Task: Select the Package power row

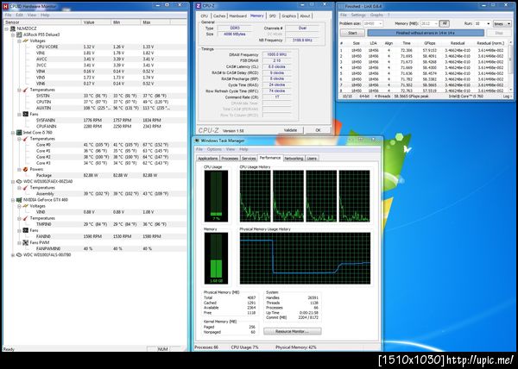Action: (95, 175)
